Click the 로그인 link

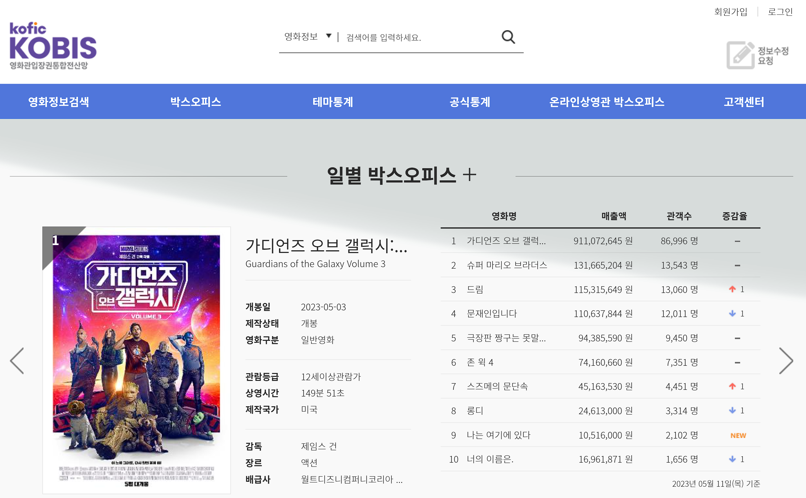[x=780, y=12]
